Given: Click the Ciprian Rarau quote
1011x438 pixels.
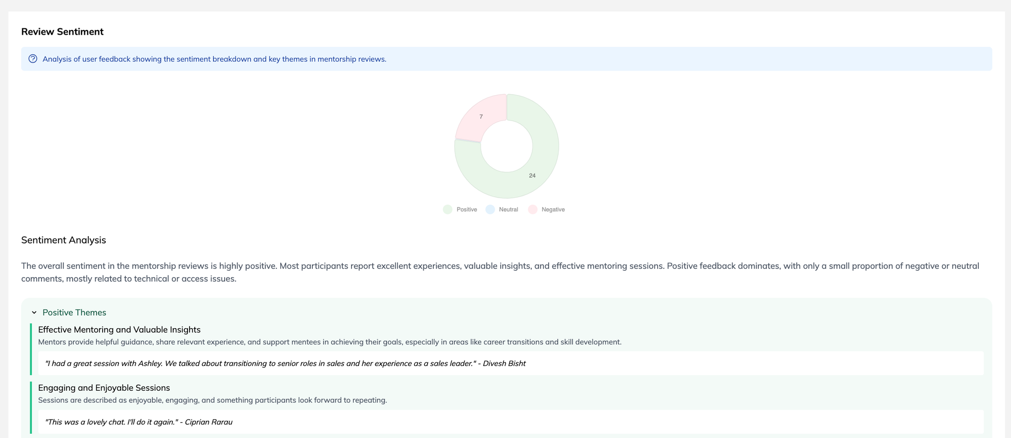Looking at the screenshot, I should (x=139, y=422).
